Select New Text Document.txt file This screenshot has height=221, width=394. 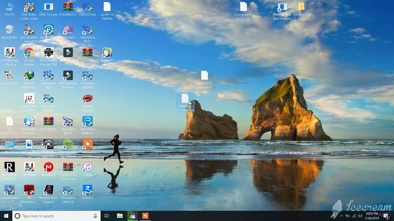click(x=185, y=103)
